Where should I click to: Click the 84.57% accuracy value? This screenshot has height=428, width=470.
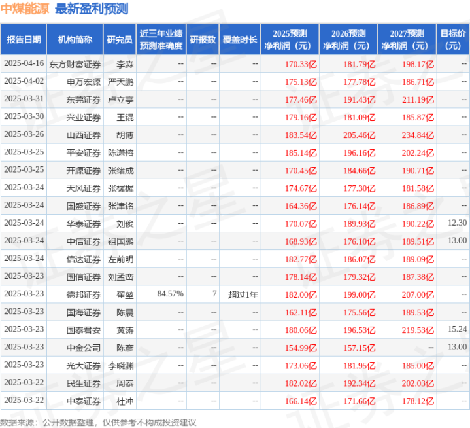170,294
